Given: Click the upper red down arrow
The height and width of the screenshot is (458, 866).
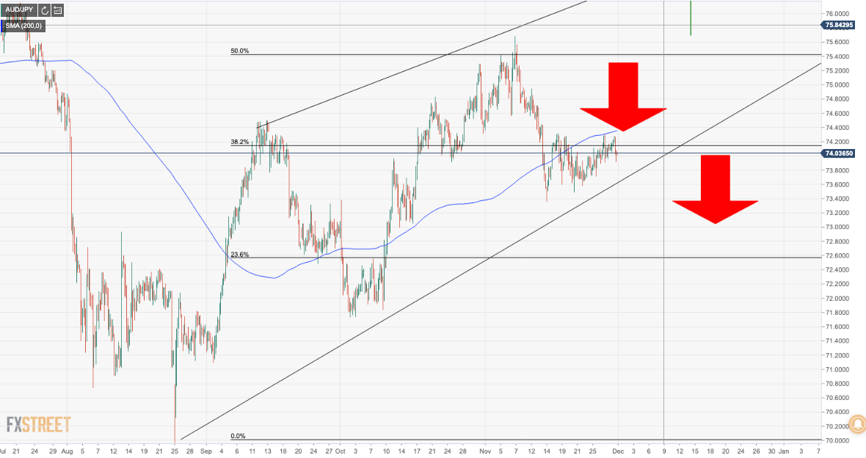Looking at the screenshot, I should coord(623,95).
